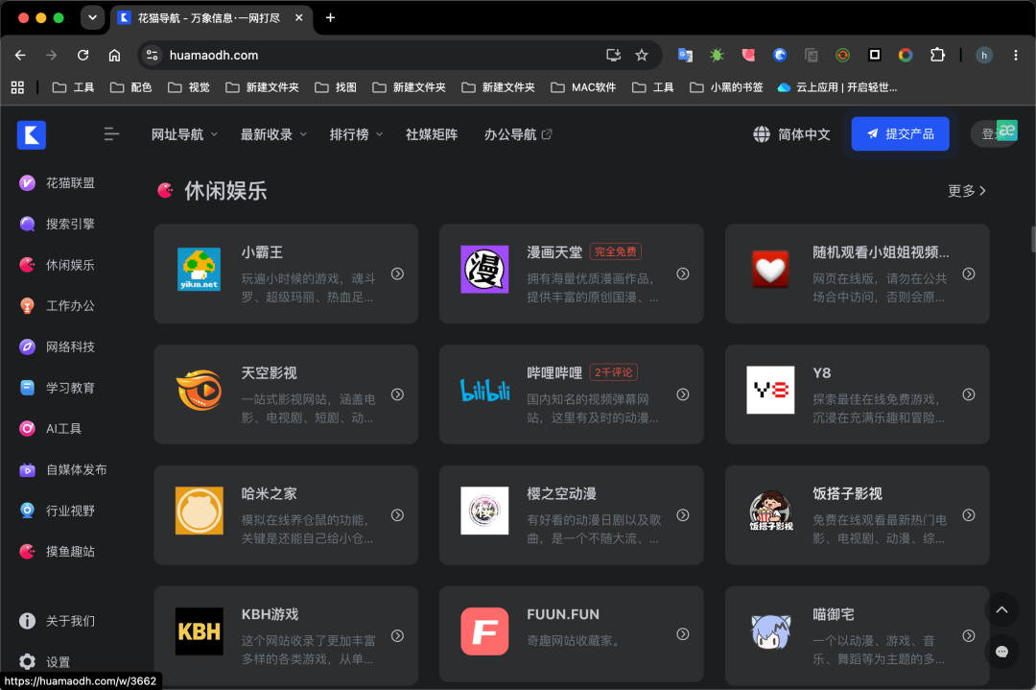Click the bookmarks apps grid icon
1036x690 pixels.
pos(18,87)
